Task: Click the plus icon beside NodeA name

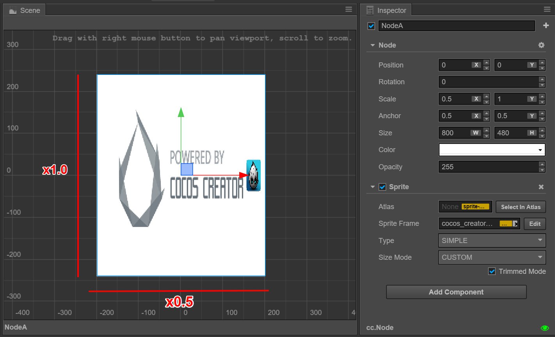Action: tap(546, 26)
